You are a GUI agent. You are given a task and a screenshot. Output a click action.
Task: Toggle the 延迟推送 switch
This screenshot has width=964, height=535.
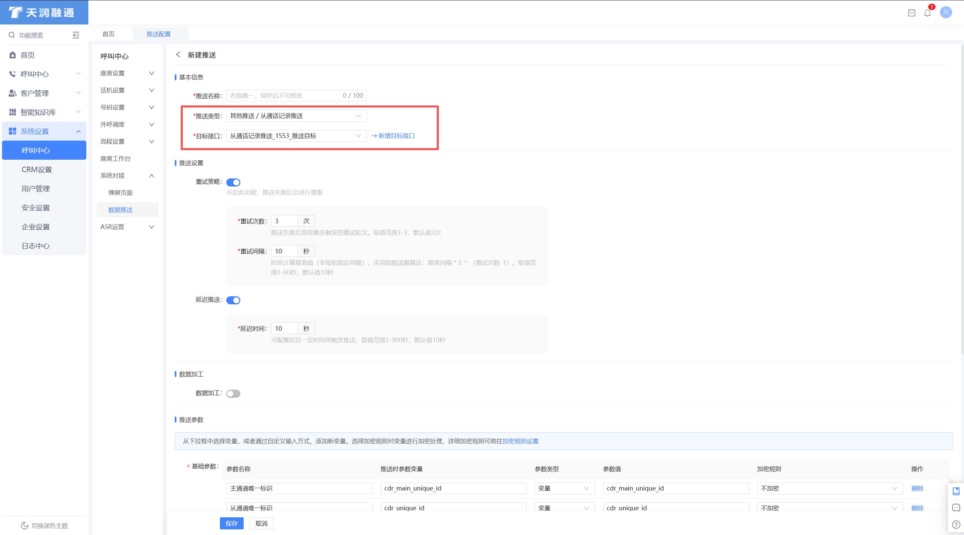click(233, 300)
